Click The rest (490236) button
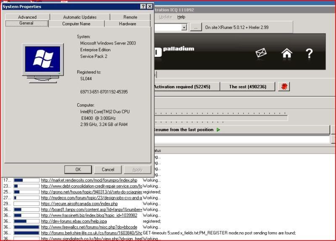Viewport: 336px width, 241px height. point(247,86)
